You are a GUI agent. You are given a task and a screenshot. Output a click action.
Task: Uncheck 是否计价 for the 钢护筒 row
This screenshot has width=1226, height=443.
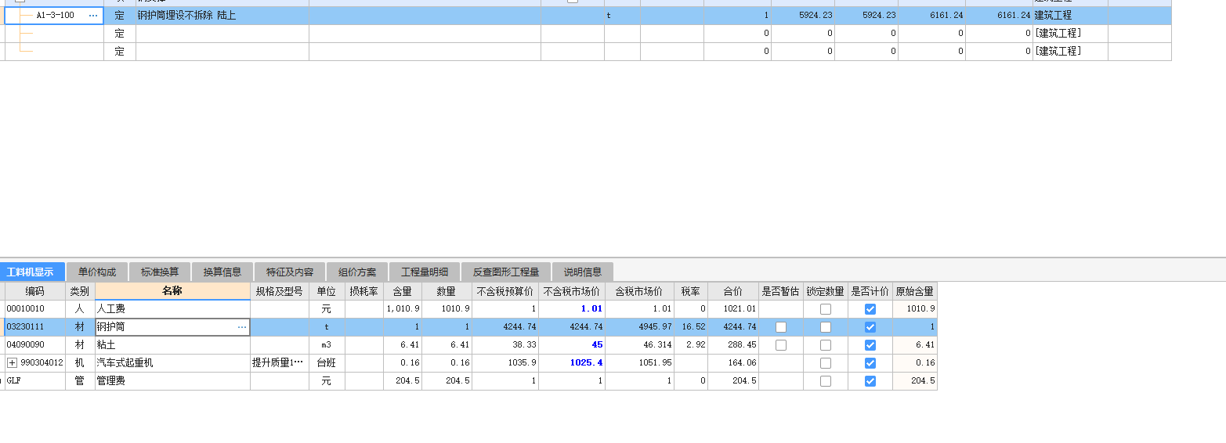coord(870,327)
